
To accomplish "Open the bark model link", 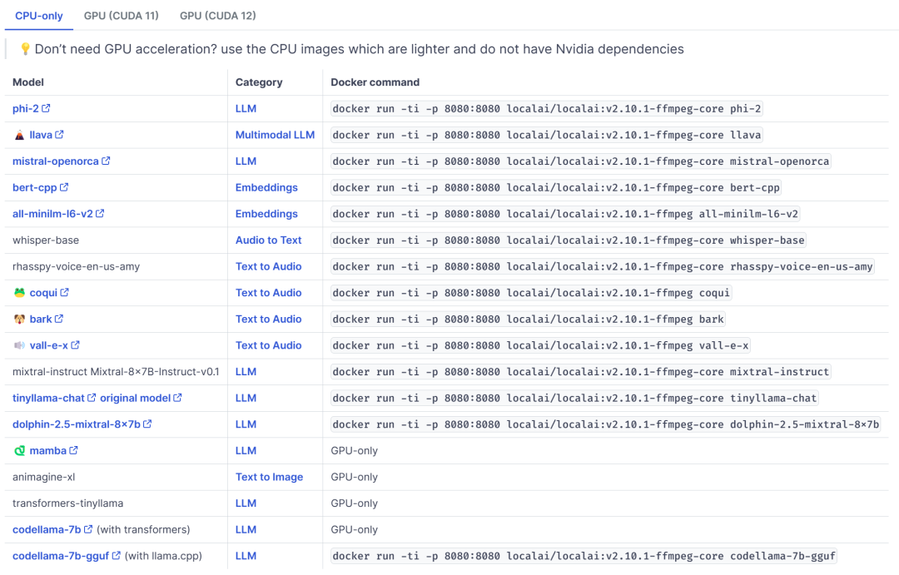I will tap(41, 320).
